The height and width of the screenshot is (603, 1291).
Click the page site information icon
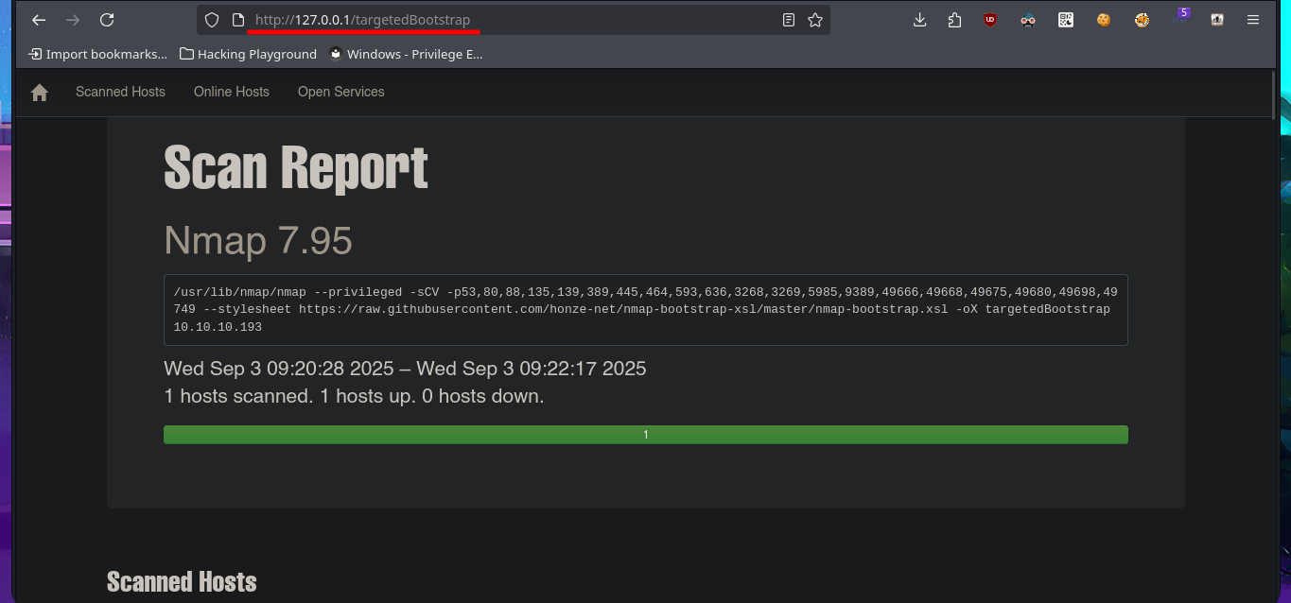point(238,20)
